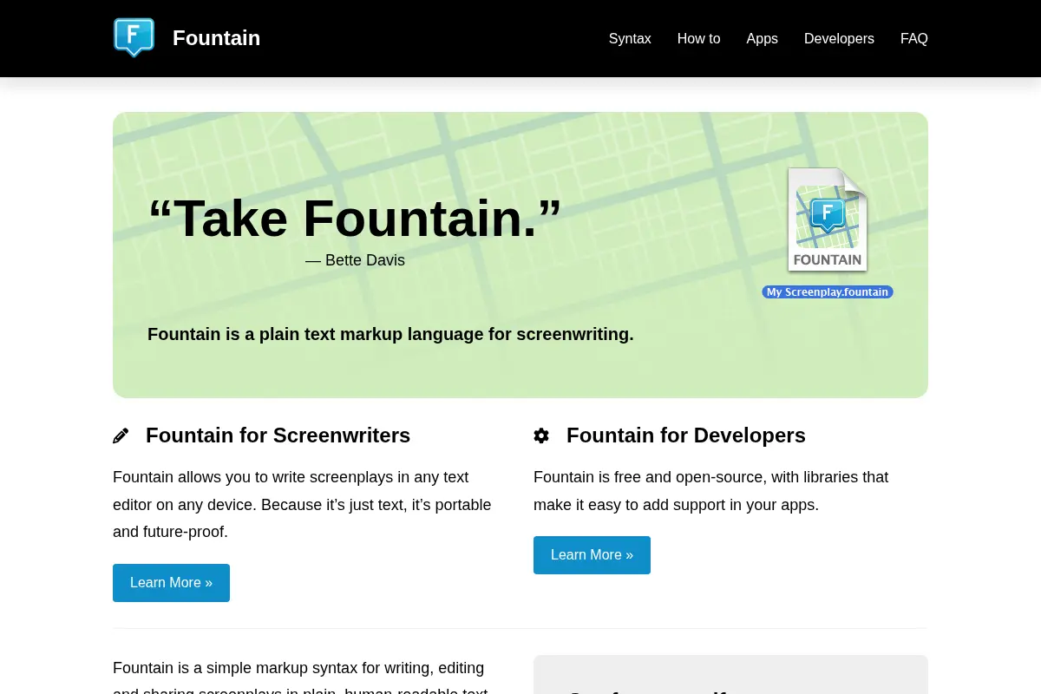
Task: Click the screenwriters paragraph about any text editor
Action: [x=304, y=505]
